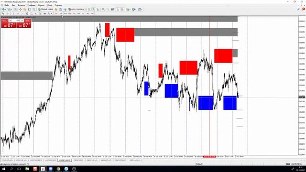Open the Вставка menu

point(21,5)
